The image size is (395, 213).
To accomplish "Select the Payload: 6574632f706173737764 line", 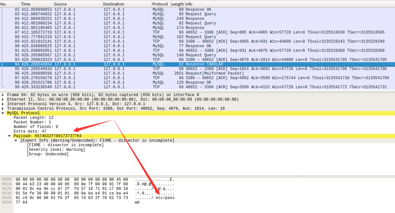I will [x=48, y=136].
